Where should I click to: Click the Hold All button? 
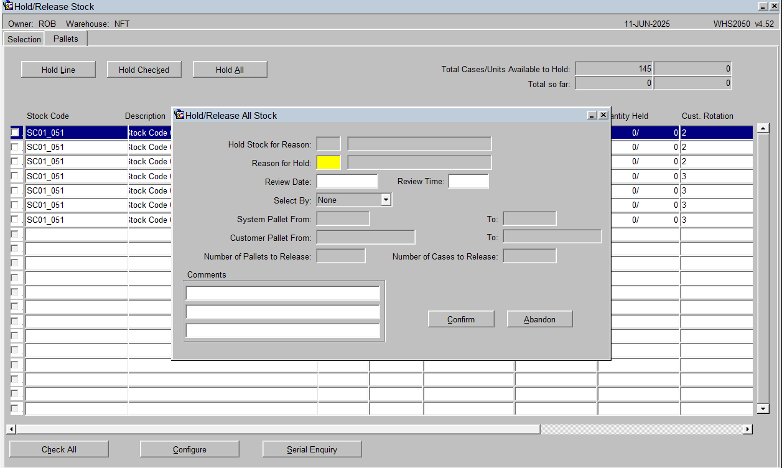tap(230, 70)
